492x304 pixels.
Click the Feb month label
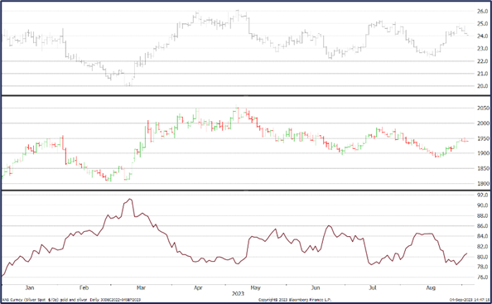(x=84, y=287)
